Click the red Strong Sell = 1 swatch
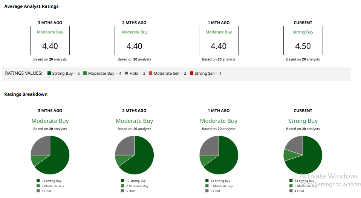361x198 pixels. (191, 73)
